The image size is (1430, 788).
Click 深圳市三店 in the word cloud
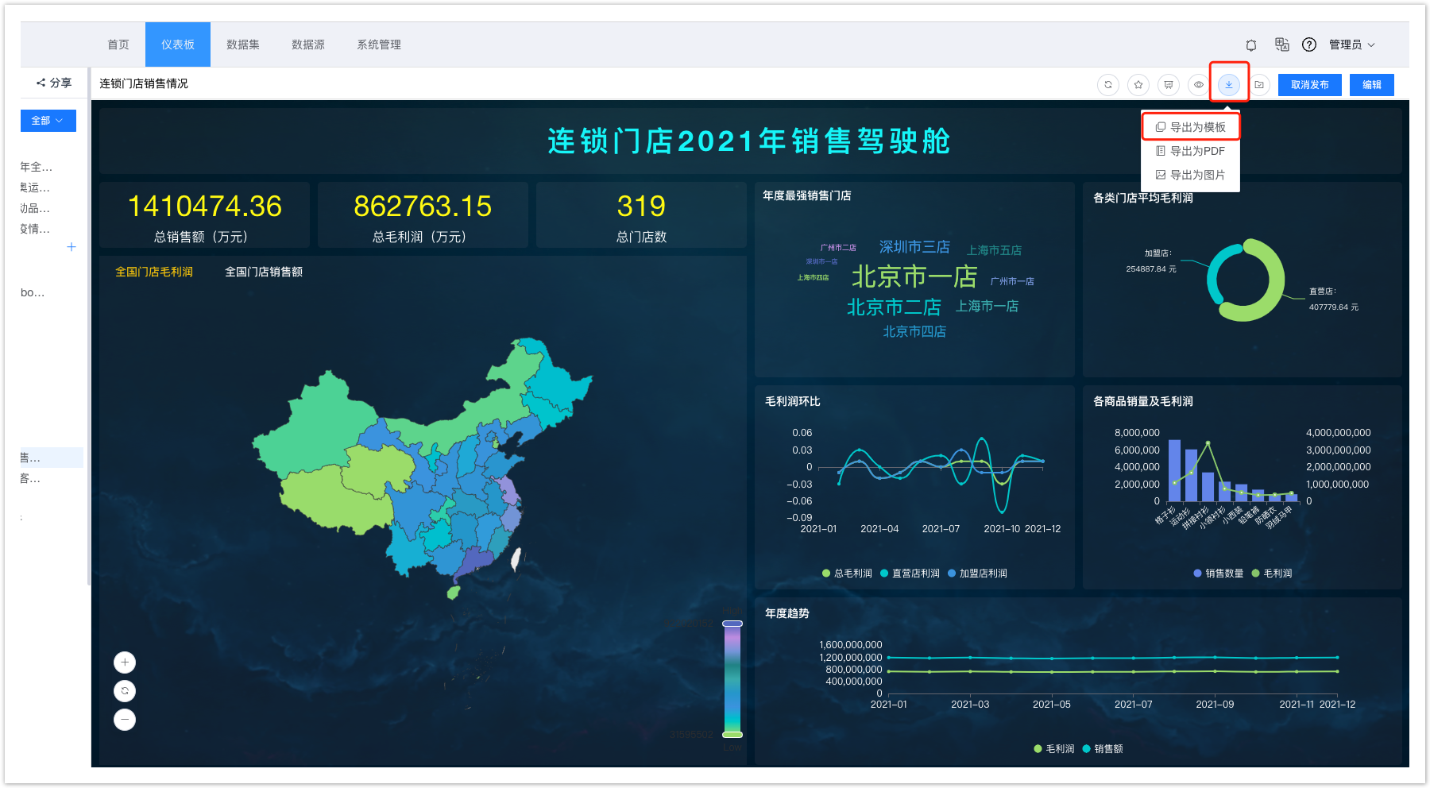(x=914, y=247)
